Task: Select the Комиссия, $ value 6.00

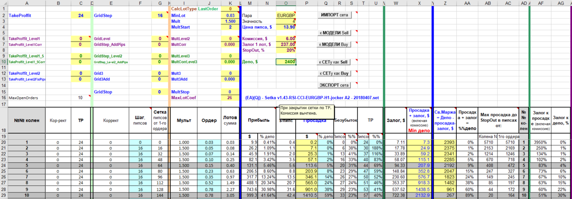Action: [286, 38]
